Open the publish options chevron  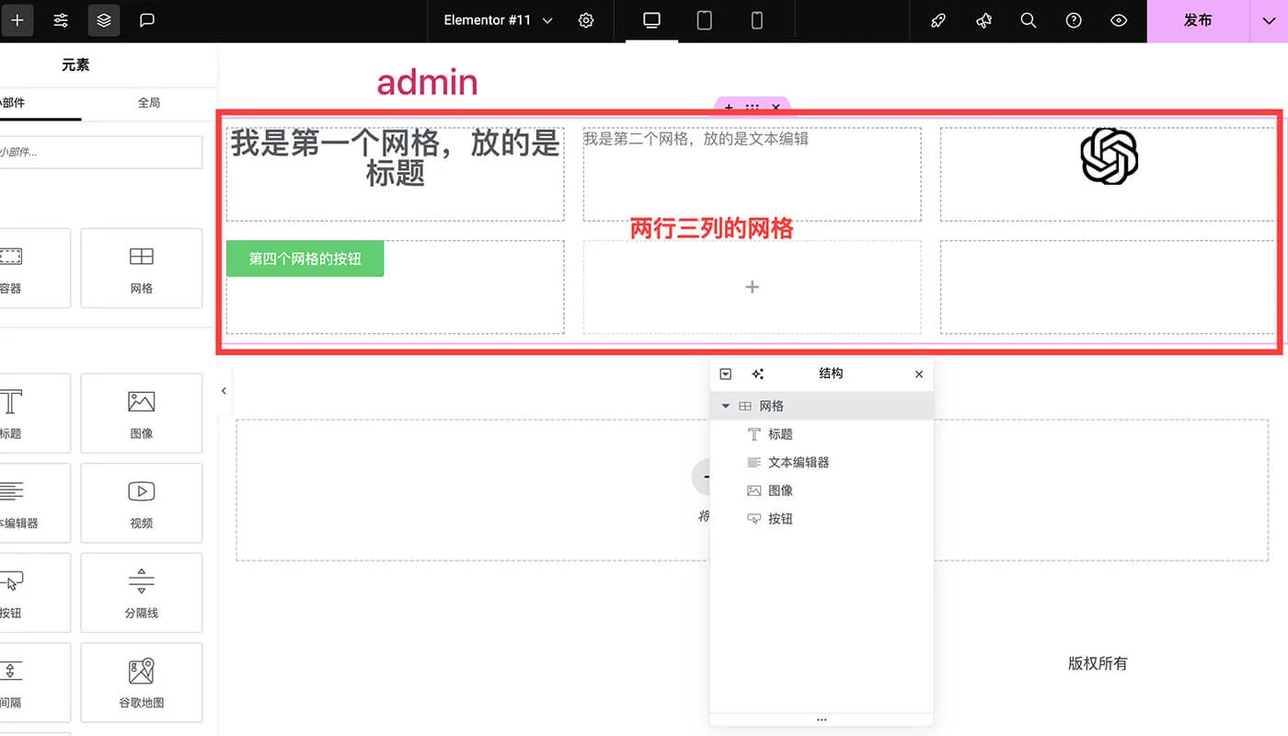(x=1268, y=20)
